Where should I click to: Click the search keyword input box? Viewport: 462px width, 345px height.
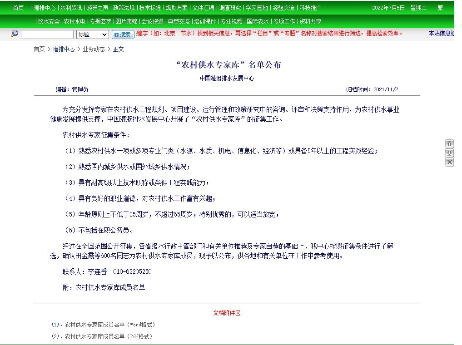[47, 34]
